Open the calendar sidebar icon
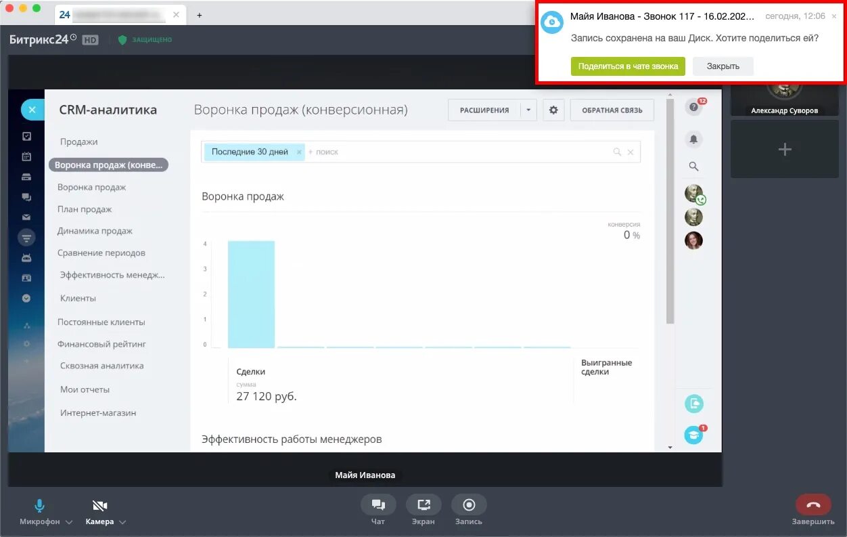 (x=26, y=156)
